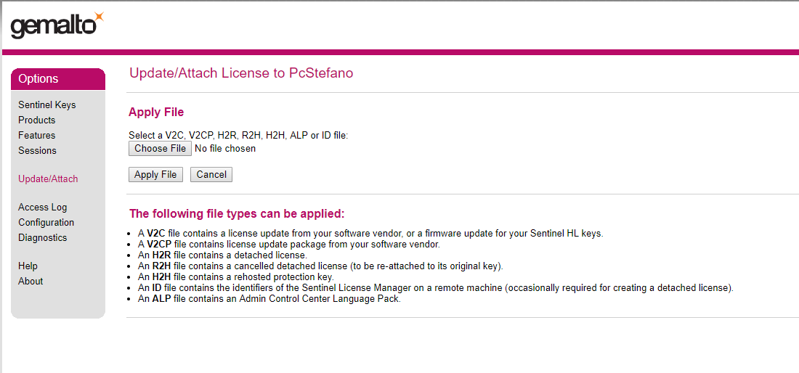
Task: Click the Options sidebar header
Action: tap(58, 79)
